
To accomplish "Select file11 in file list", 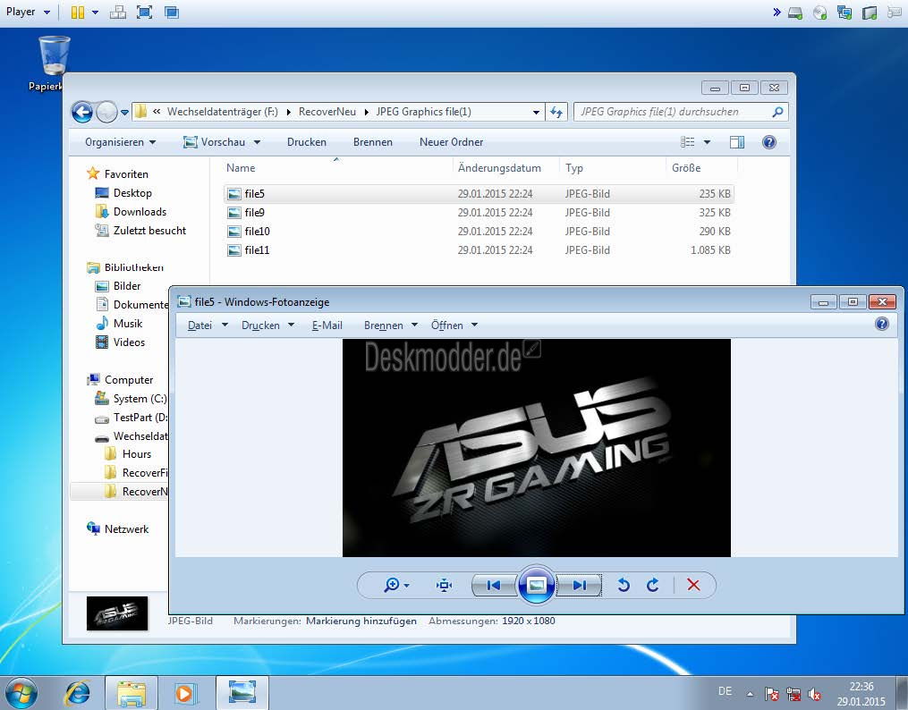I will tap(479, 250).
